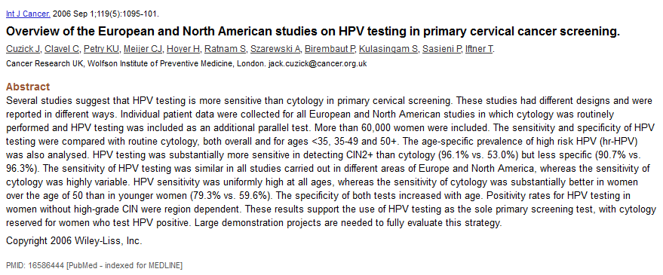The width and height of the screenshot is (663, 275).
Task: Open the Iftner T author link
Action: [479, 50]
